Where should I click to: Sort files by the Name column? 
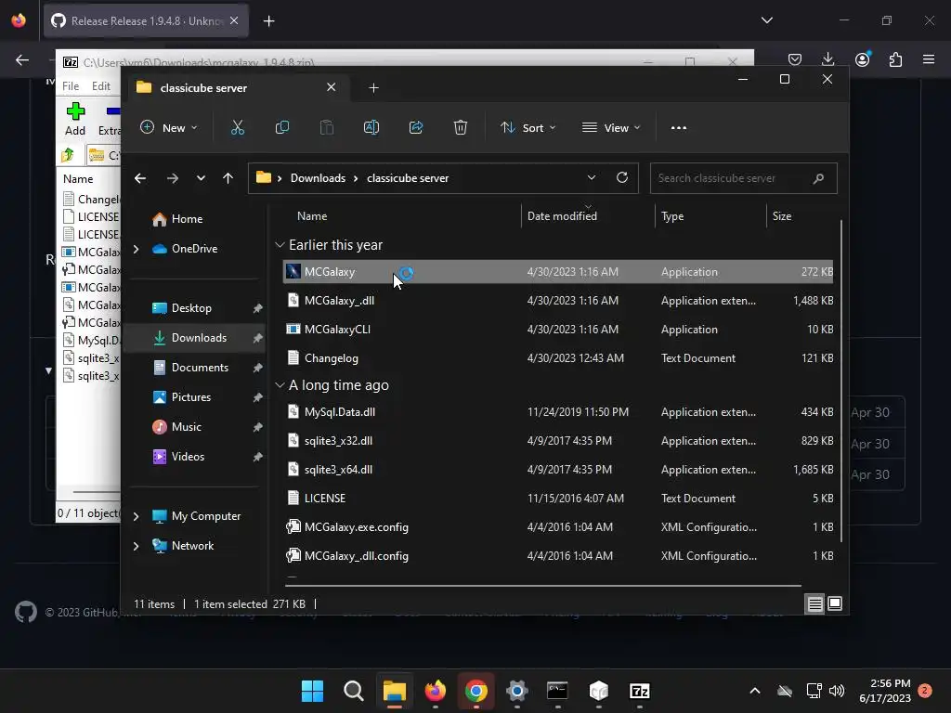coord(312,215)
